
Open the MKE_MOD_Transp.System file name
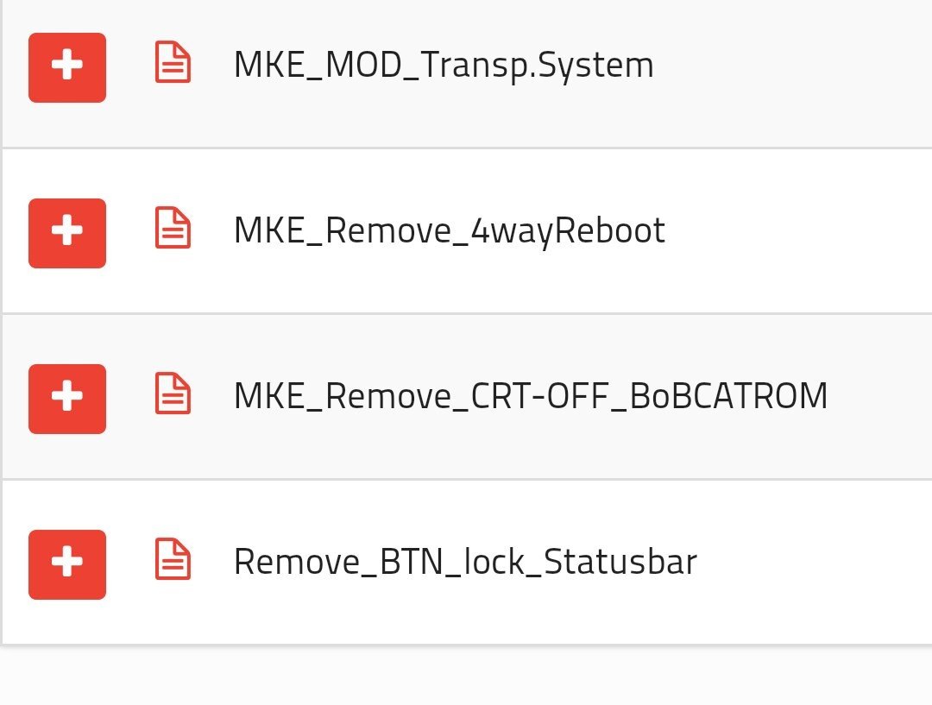point(444,66)
